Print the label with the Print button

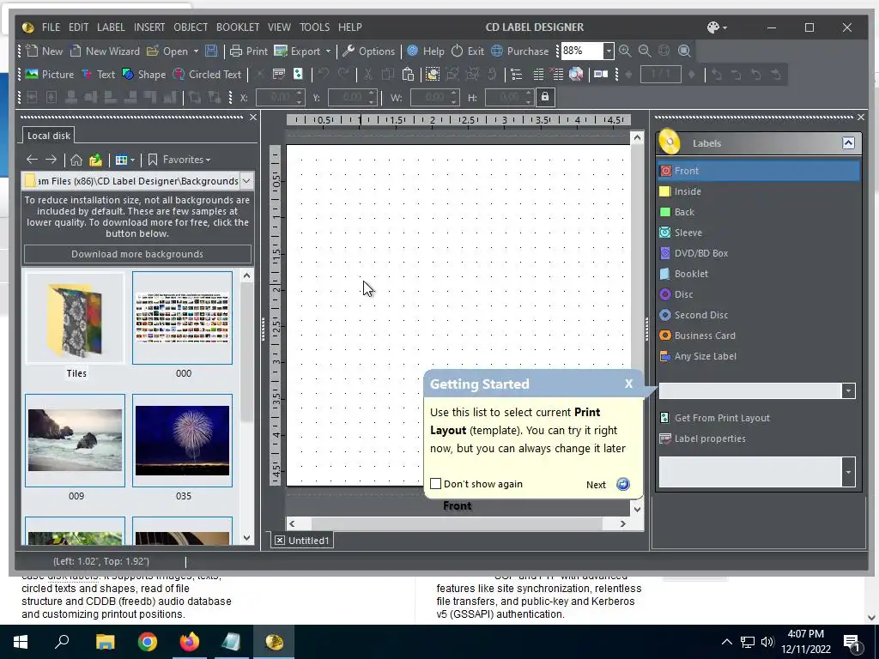tap(249, 51)
